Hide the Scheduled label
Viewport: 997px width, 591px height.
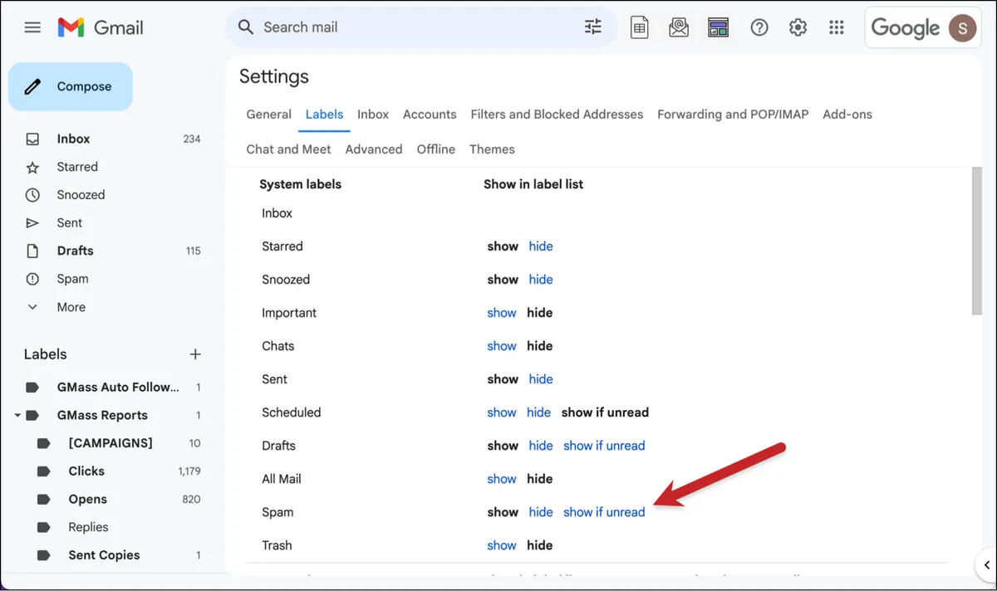(538, 413)
